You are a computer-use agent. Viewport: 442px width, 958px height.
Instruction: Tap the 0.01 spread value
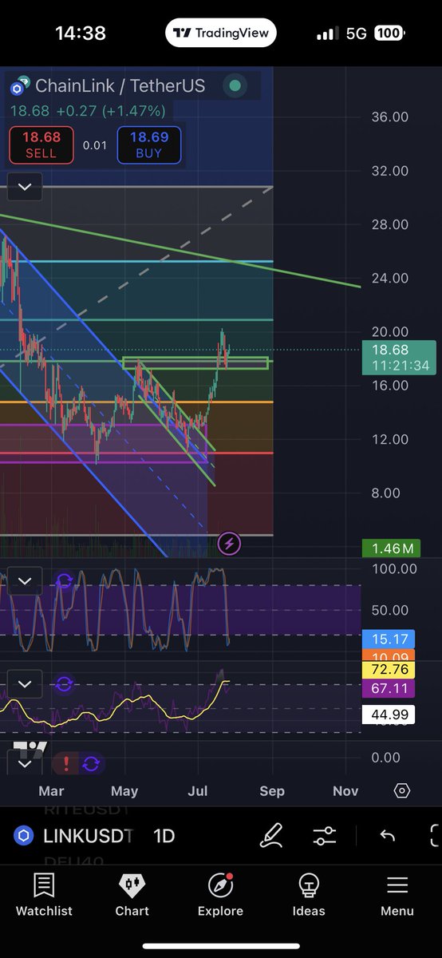[95, 146]
